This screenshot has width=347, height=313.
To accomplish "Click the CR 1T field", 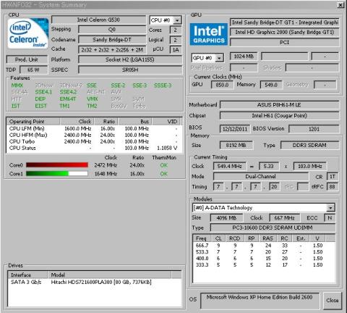I will point(333,177).
